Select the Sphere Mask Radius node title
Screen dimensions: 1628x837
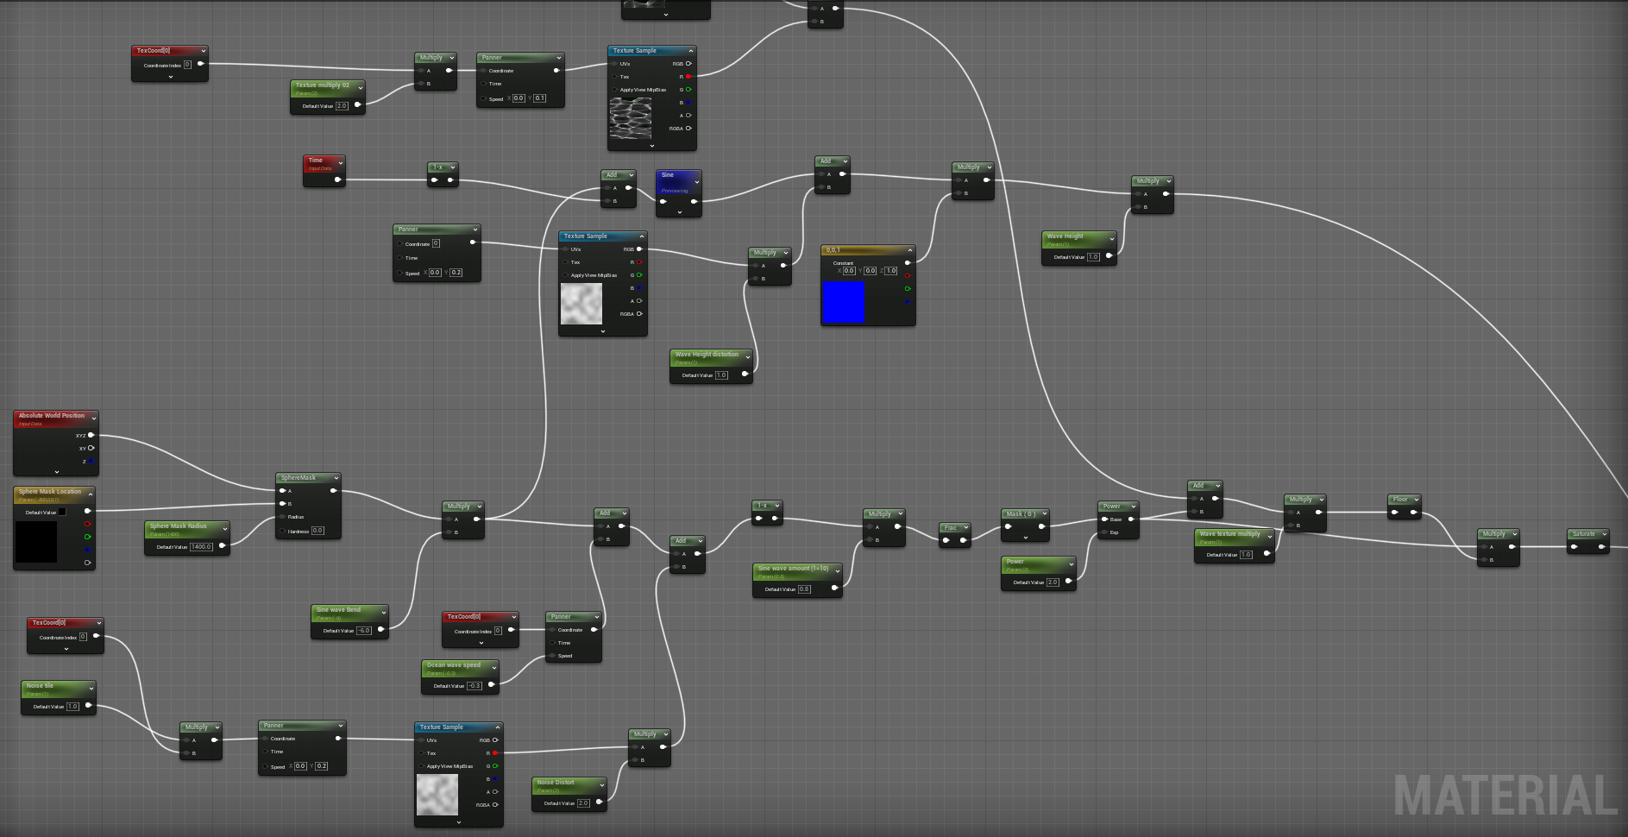[x=179, y=525]
